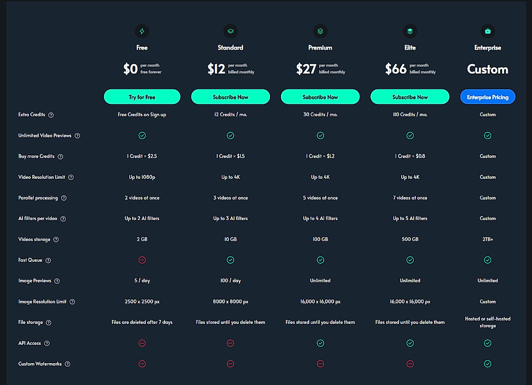Click the 'Up to 1080p' cell
Viewport: 532px width, 385px height.
click(x=142, y=177)
